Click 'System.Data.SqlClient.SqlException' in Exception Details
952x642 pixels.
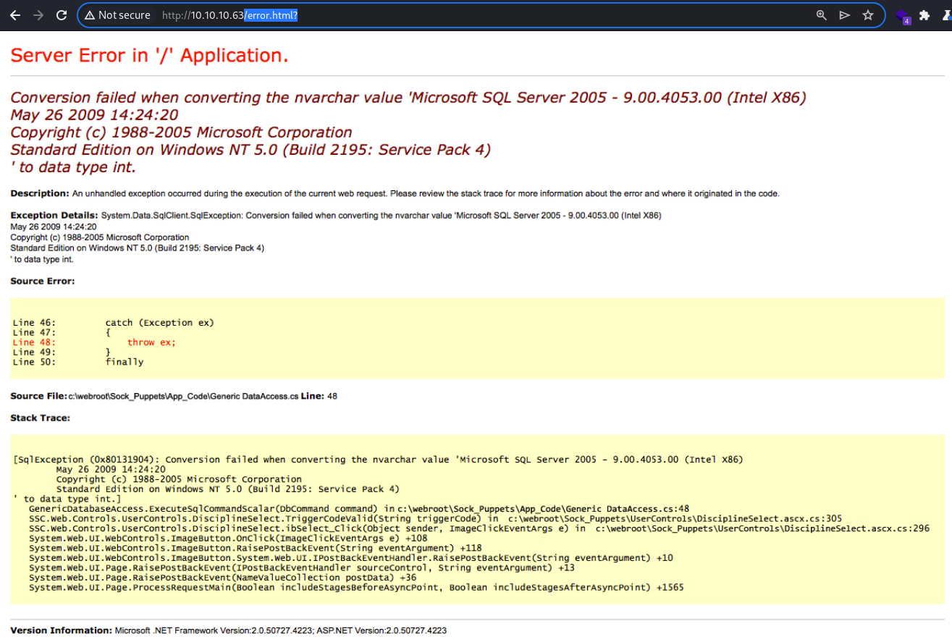(x=172, y=216)
